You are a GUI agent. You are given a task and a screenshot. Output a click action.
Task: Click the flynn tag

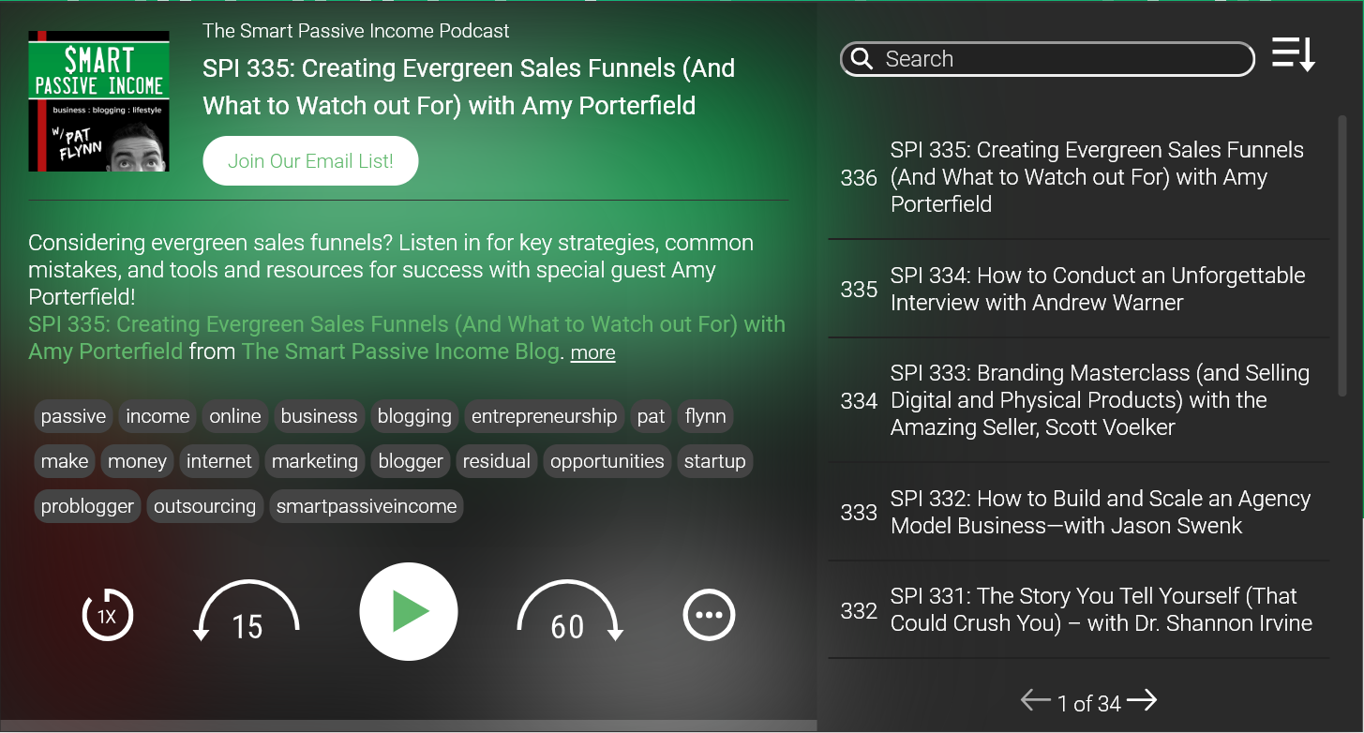coord(705,416)
